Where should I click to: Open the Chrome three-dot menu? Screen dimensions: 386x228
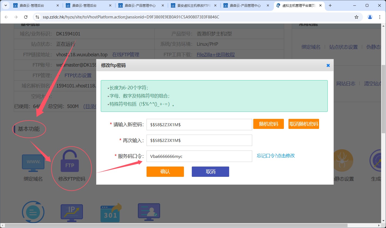[x=380, y=17]
